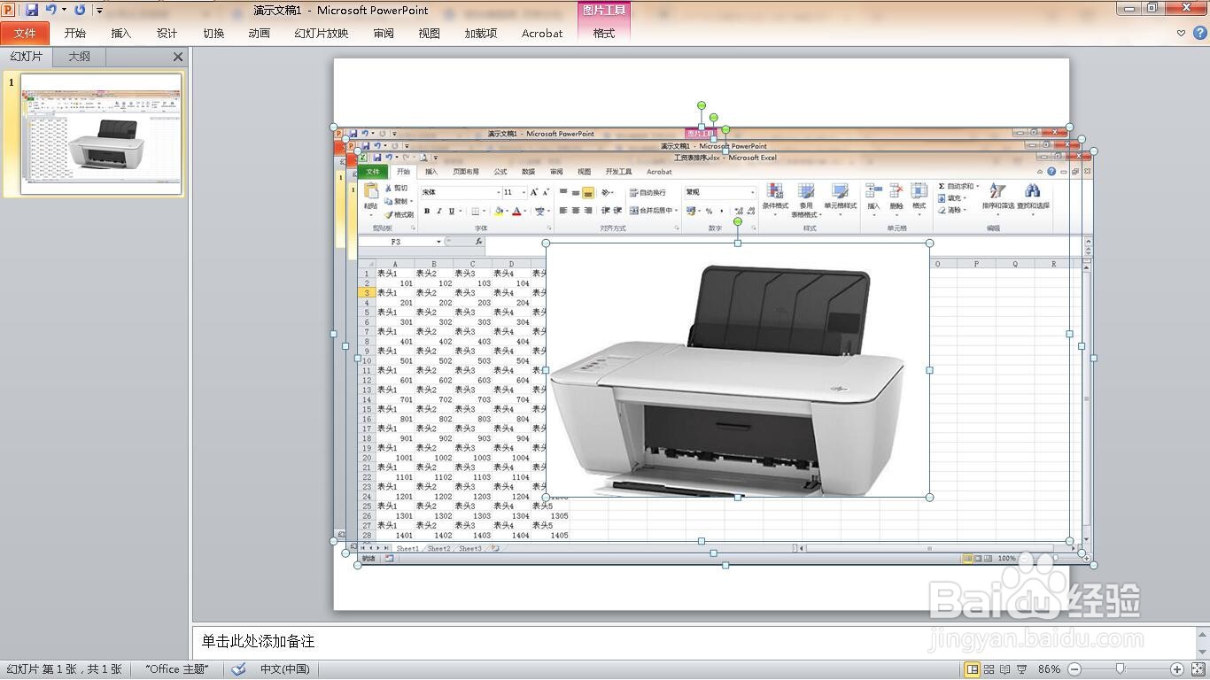This screenshot has height=680, width=1210.
Task: Select slide 1 thumbnail in the pane
Action: coord(101,134)
